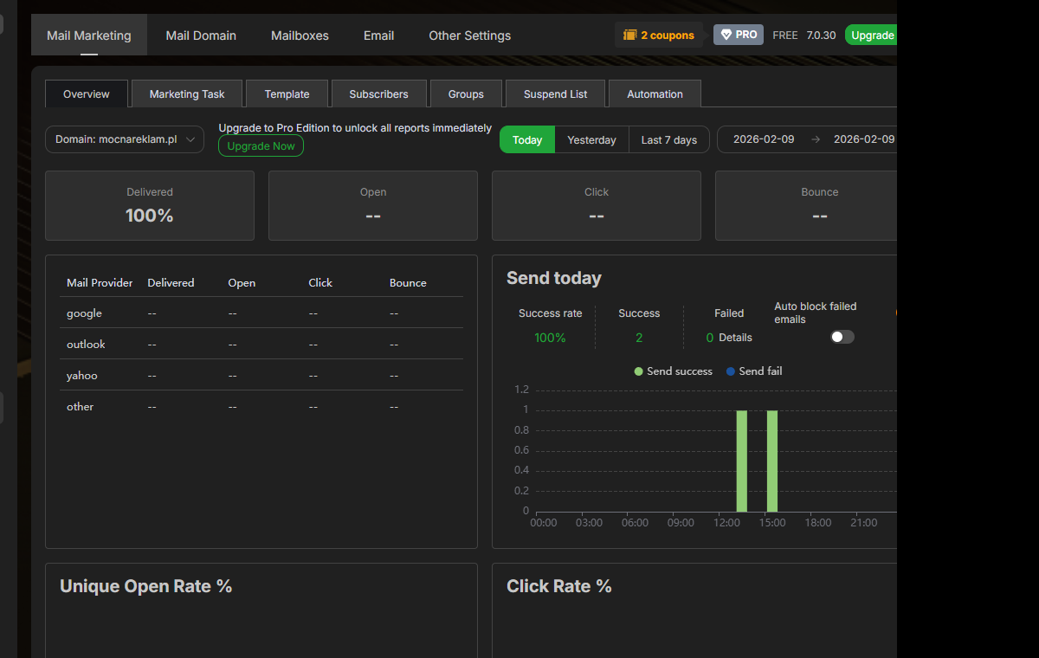Toggle Auto block failed emails switch
Image resolution: width=1039 pixels, height=658 pixels.
tap(842, 337)
